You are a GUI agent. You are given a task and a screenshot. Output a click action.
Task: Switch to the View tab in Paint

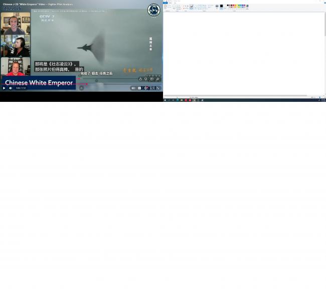pos(174,3)
